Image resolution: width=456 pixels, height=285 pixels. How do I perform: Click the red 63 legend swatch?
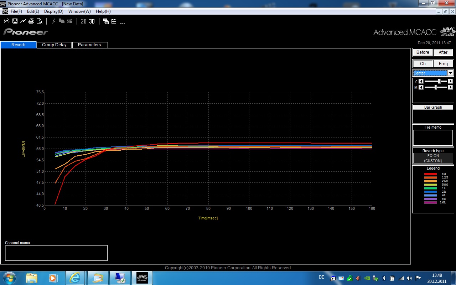pyautogui.click(x=430, y=174)
